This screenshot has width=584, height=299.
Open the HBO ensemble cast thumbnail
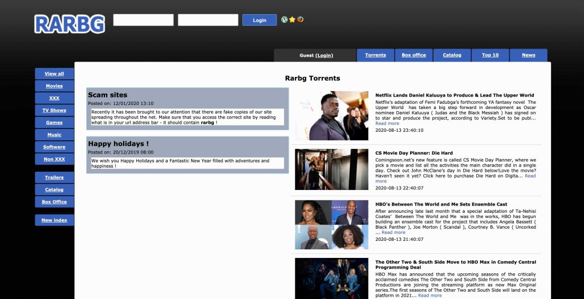tap(331, 225)
